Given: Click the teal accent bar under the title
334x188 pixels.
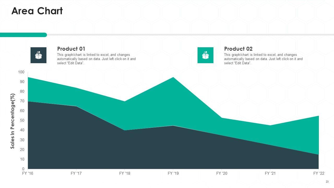Looking at the screenshot, I should pos(23,35).
